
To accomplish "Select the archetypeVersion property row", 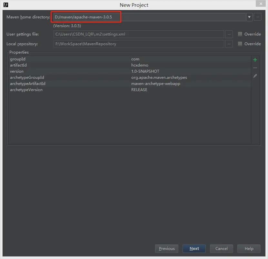I will click(130, 90).
